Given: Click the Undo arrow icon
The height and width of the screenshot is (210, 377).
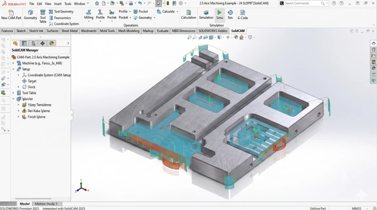Looking at the screenshot, I should [139, 3].
